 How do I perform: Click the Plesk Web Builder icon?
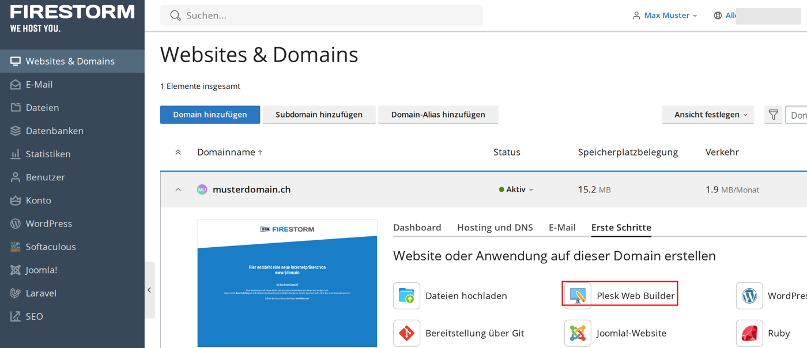(x=578, y=296)
